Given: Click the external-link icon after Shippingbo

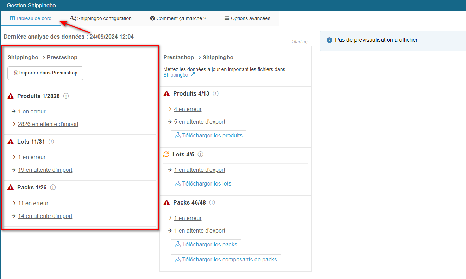Looking at the screenshot, I should click(x=192, y=75).
